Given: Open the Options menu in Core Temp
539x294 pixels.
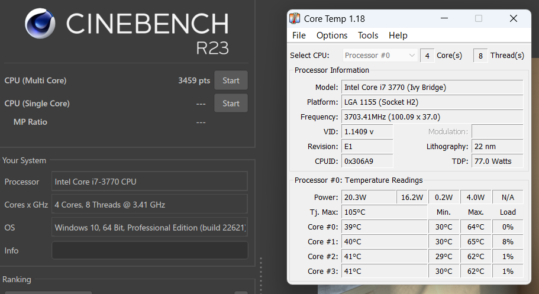Looking at the screenshot, I should point(332,35).
